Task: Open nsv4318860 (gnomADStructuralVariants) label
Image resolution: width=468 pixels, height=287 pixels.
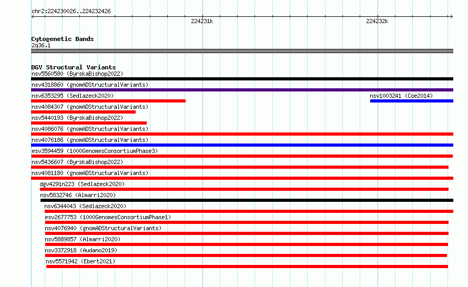Action: [x=90, y=85]
